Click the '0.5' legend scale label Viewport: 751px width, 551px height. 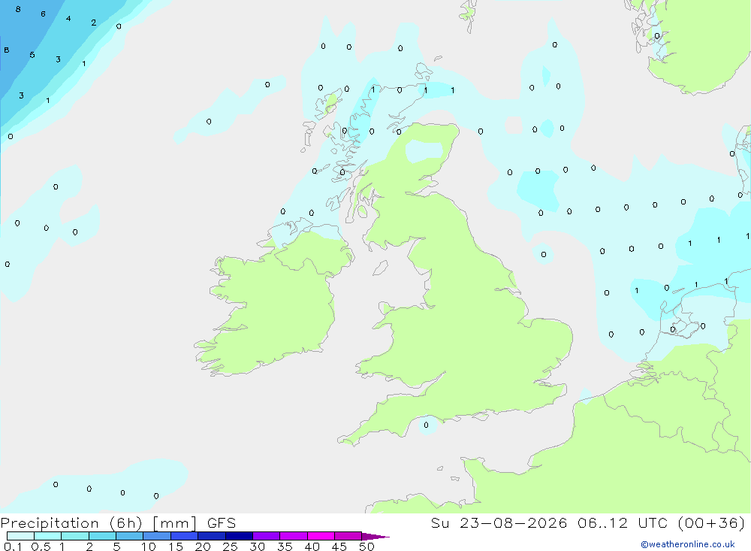[x=41, y=546]
